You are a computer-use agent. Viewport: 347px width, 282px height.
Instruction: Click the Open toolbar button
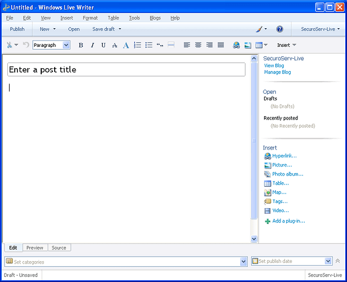[74, 29]
